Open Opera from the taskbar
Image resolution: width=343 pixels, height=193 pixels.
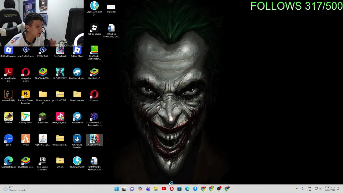[x=171, y=189]
